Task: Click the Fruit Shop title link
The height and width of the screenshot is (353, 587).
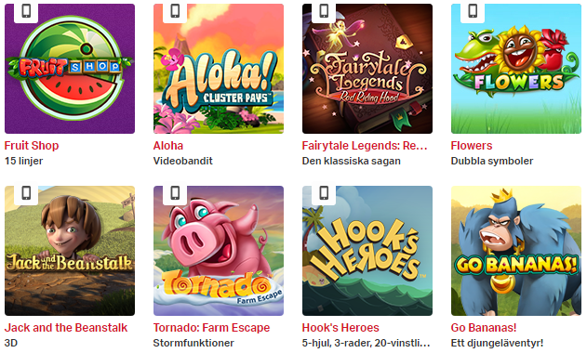Action: pyautogui.click(x=32, y=146)
